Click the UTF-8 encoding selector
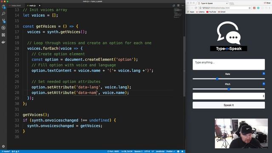 coord(147,151)
